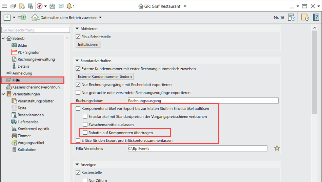Click the notification bell icon
Screen dimensions: 322x182
[x=69, y=6]
